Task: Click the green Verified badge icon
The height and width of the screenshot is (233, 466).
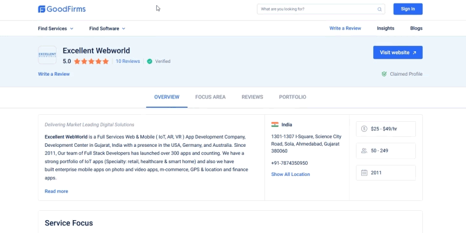Action: [x=150, y=61]
